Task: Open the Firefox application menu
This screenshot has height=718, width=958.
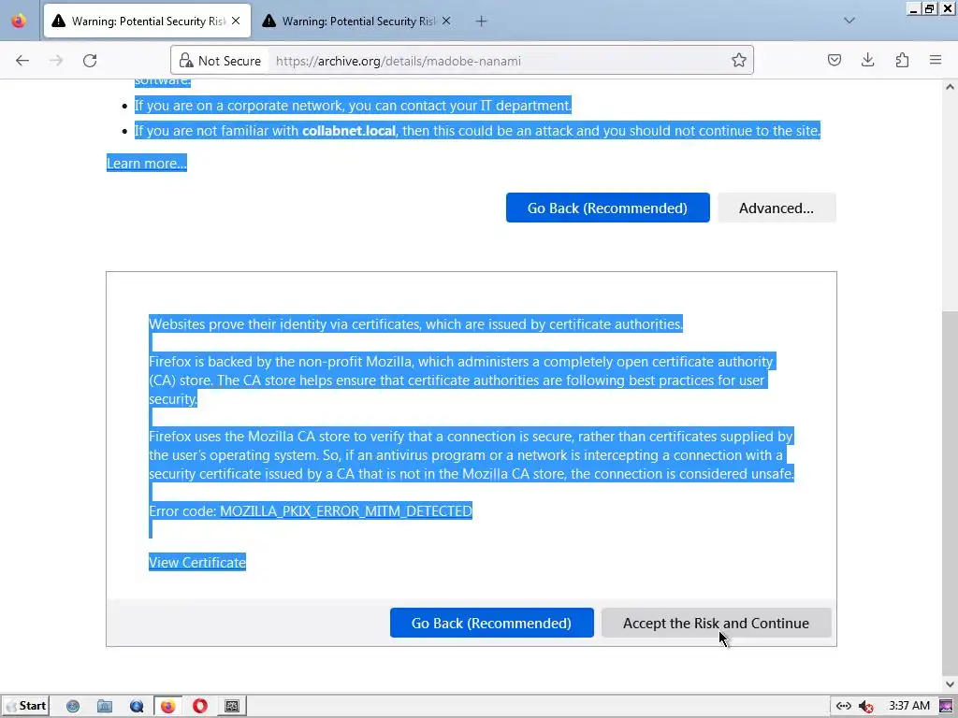Action: pyautogui.click(x=936, y=60)
